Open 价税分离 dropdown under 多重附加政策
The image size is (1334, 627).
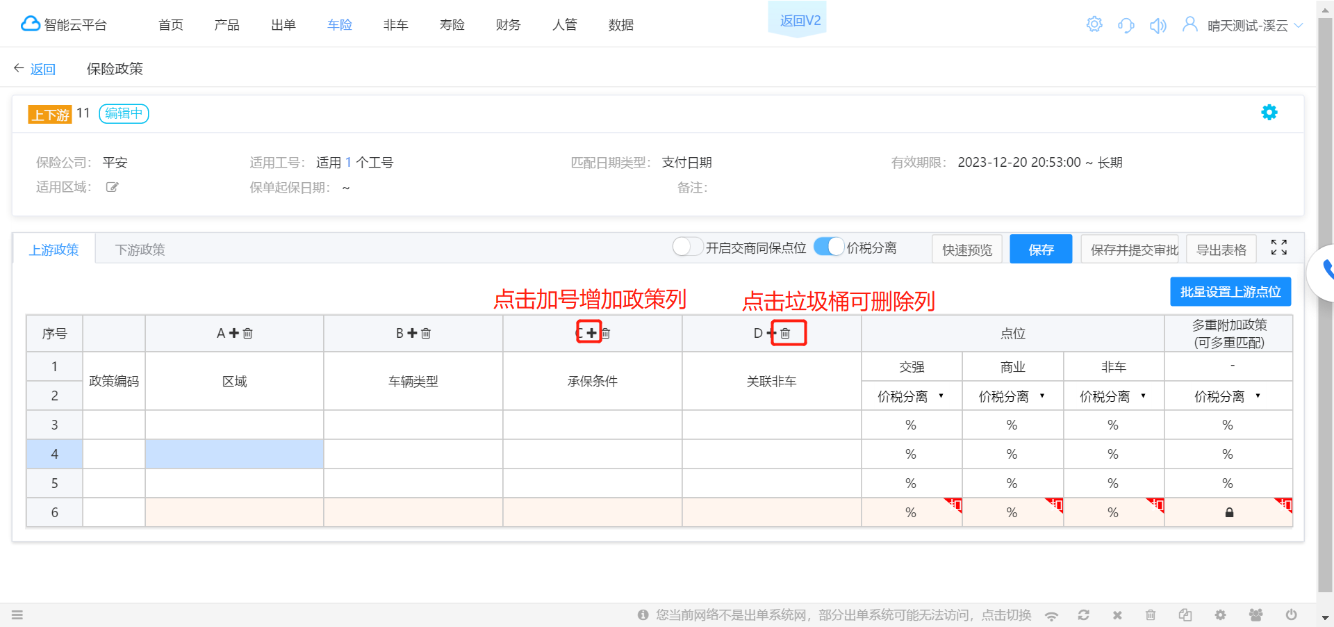point(1228,396)
